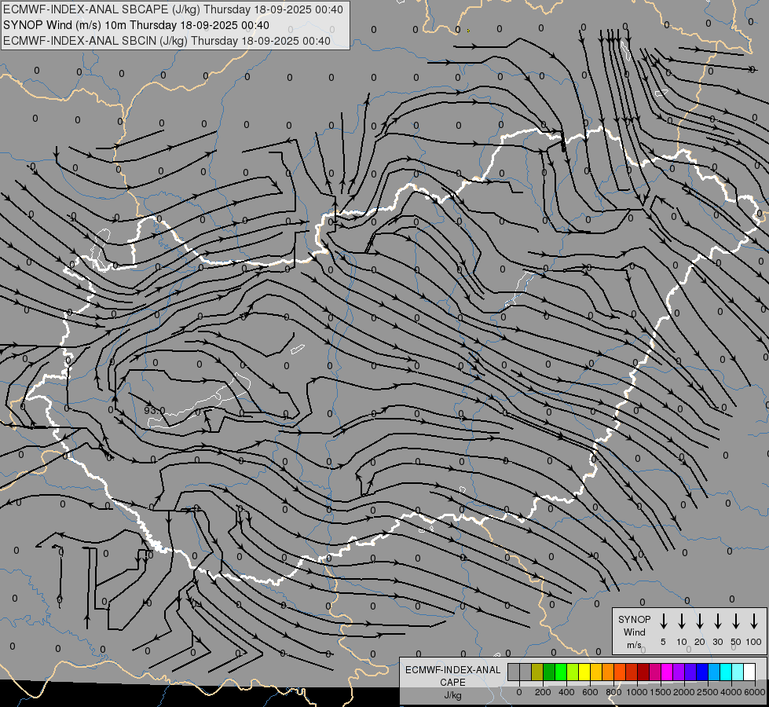Click the '800' tick label of CAPE scale

pos(613,692)
